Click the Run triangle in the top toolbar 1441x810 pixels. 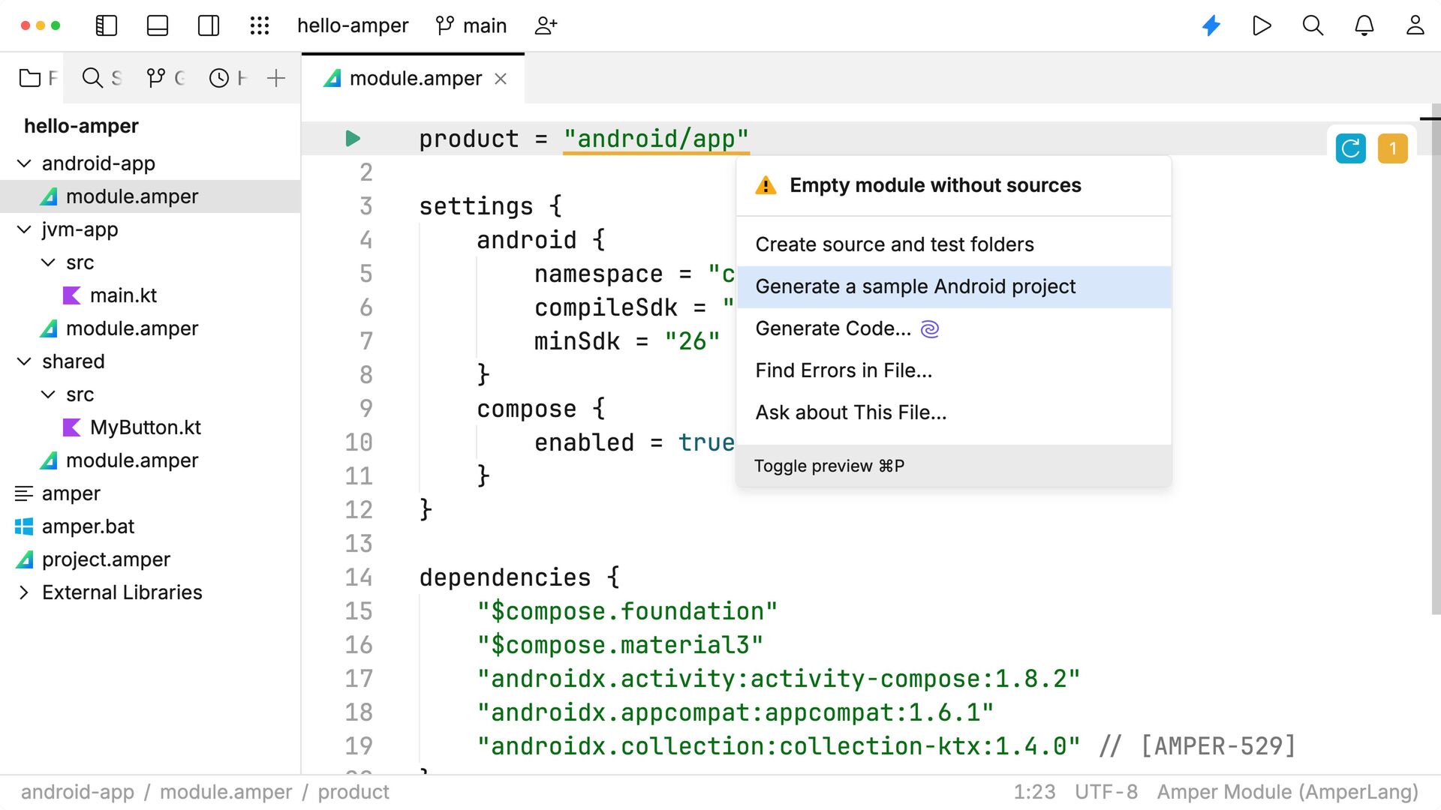coord(1262,25)
